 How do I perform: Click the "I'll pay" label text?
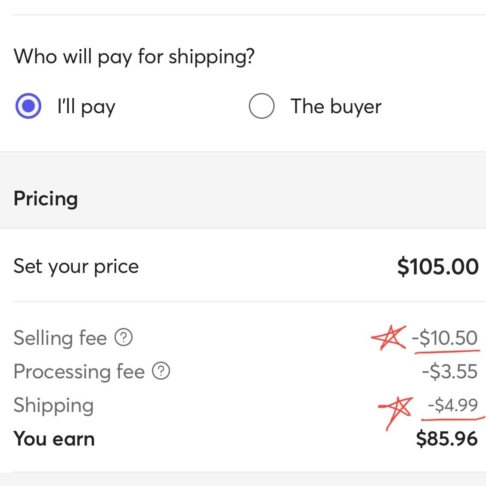click(86, 107)
